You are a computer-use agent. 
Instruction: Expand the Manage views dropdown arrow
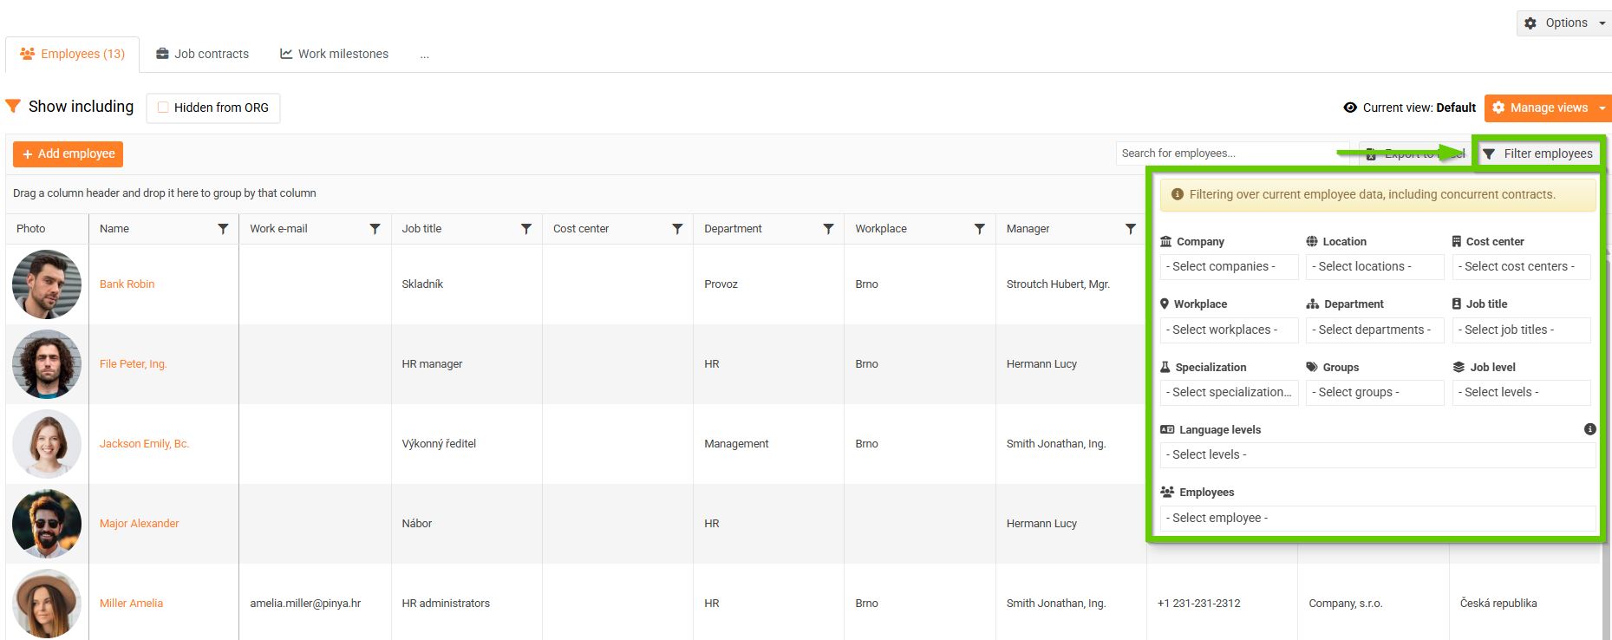click(1602, 108)
